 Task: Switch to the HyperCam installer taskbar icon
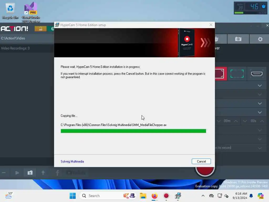pos(178,196)
